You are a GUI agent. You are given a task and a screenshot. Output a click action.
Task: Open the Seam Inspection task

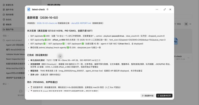pyautogui.click(x=15, y=59)
